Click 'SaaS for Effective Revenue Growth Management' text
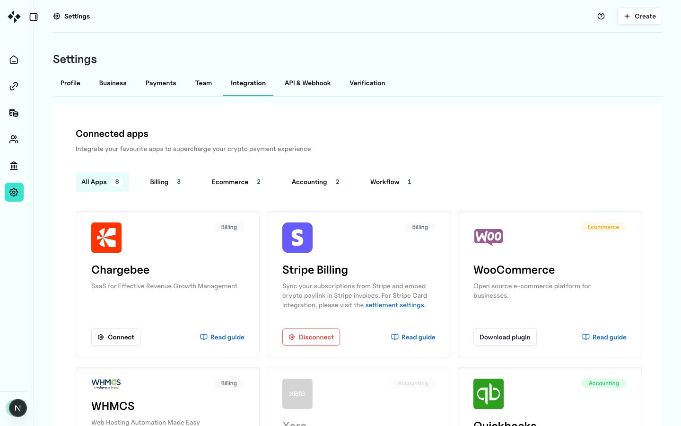The image size is (681, 426). coord(164,286)
